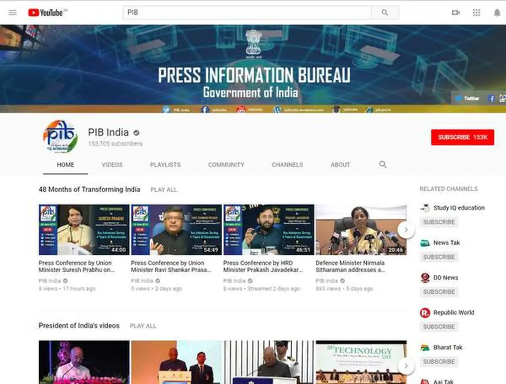Click verified badge beside PIB India name
This screenshot has width=506, height=384.
tap(136, 133)
